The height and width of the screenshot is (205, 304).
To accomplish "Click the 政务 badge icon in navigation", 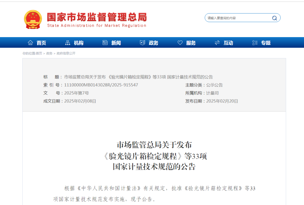I will (142, 42).
